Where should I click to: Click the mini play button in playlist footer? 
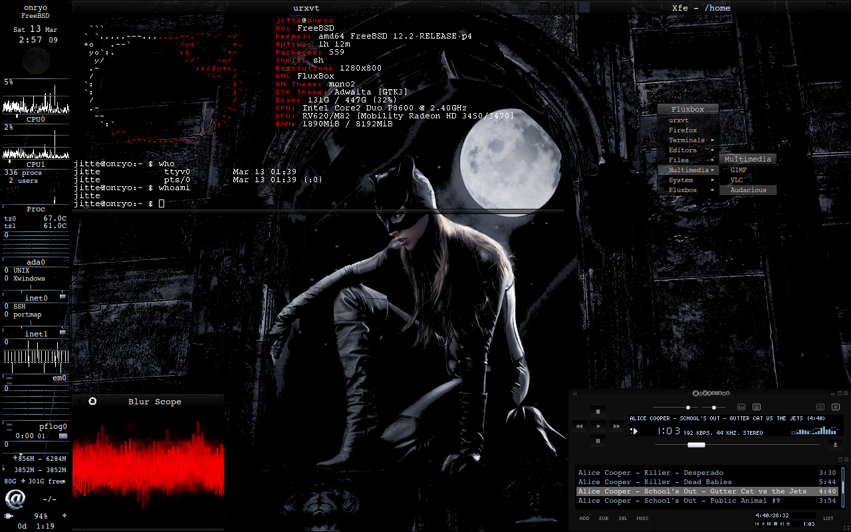[x=763, y=523]
